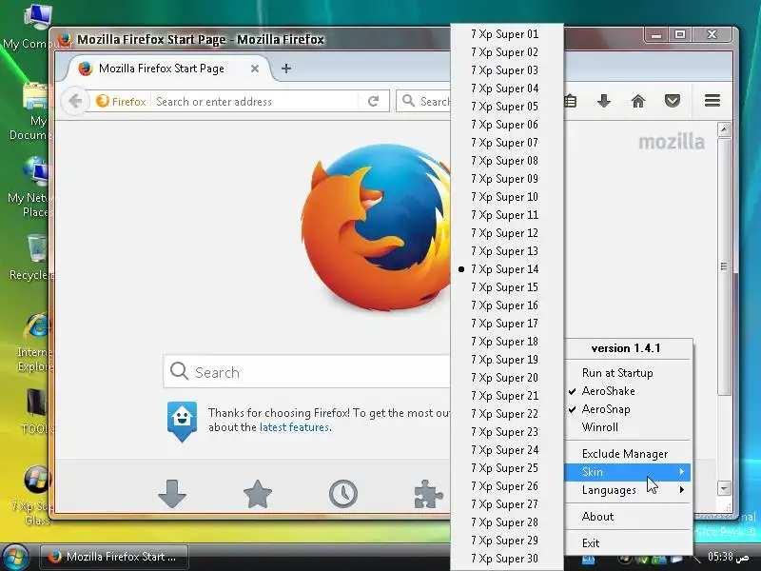Select skin 7 Xp Super 11
Viewport: 761px width, 571px height.
coord(507,215)
